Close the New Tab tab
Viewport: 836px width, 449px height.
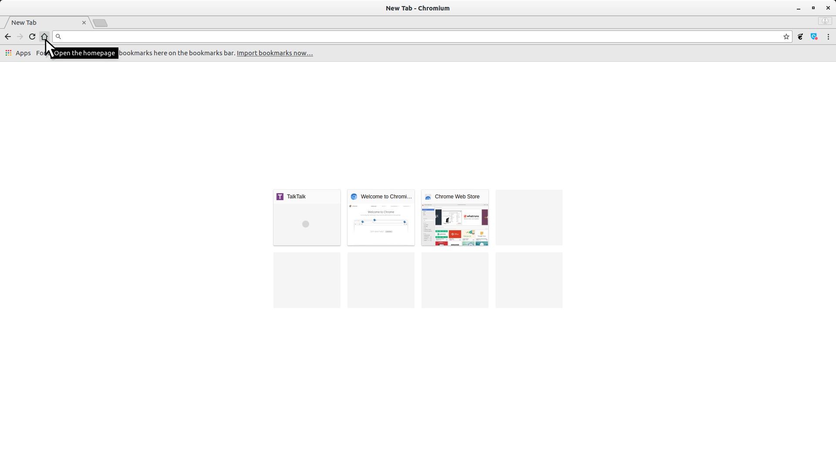[84, 23]
